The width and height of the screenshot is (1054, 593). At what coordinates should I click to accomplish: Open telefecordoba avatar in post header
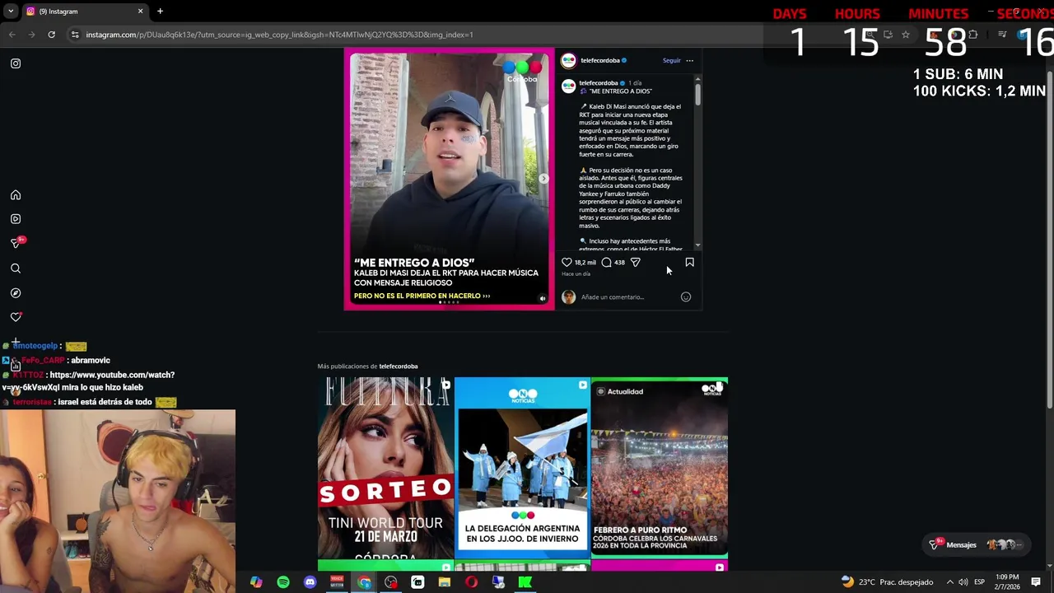click(568, 60)
